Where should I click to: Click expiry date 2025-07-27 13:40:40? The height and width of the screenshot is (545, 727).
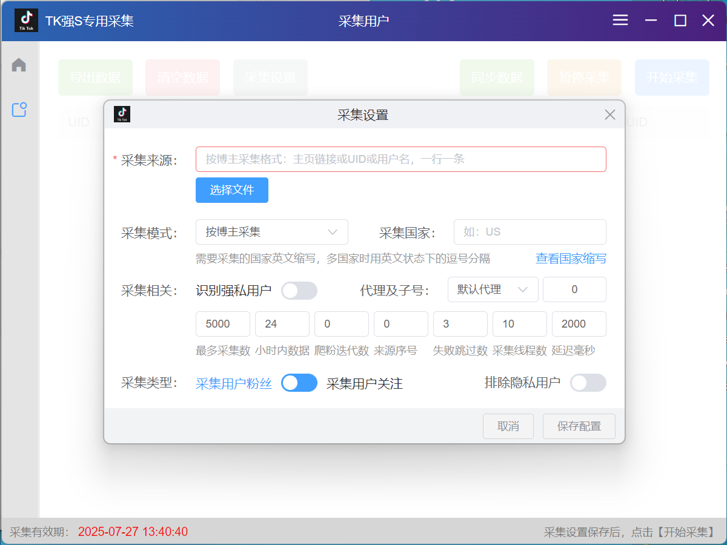point(133,532)
